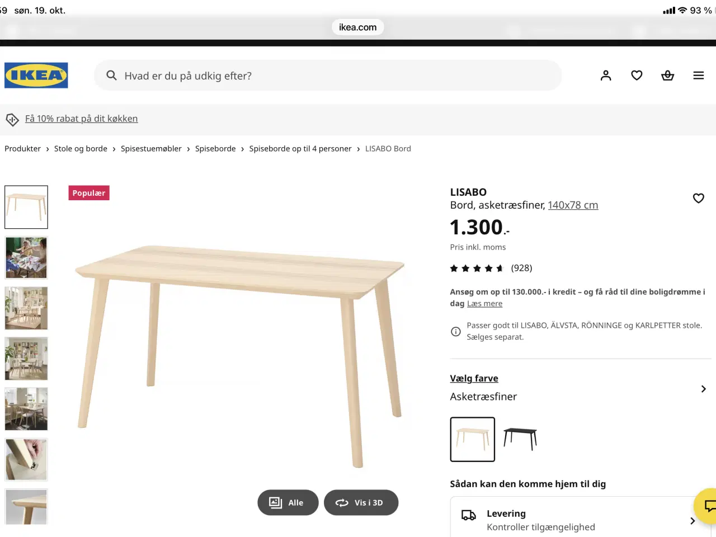The image size is (716, 537).
Task: Click the Vis i 3D button
Action: pyautogui.click(x=361, y=503)
